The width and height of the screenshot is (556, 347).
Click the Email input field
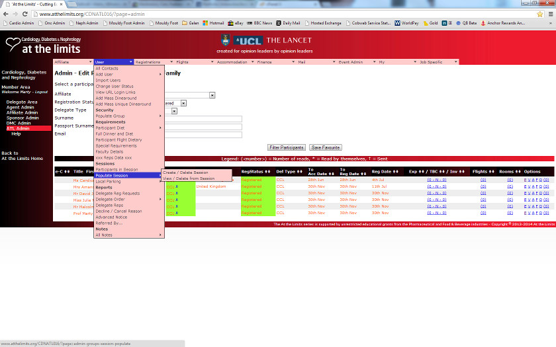(203, 135)
